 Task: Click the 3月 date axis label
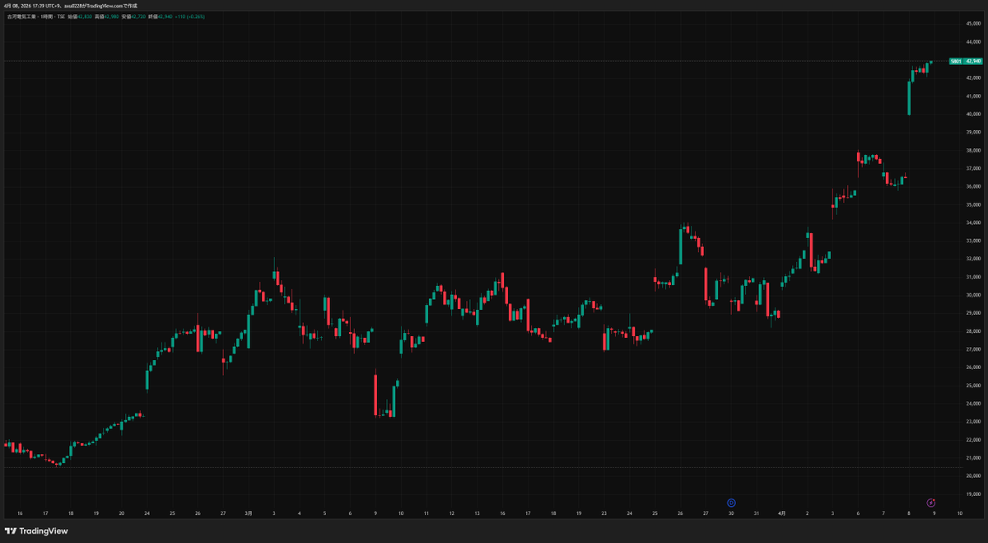pos(248,513)
